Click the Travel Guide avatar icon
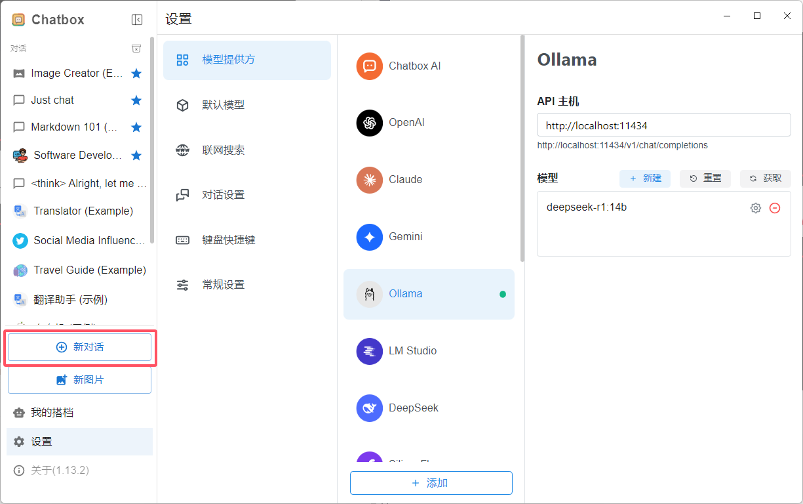 pos(20,270)
